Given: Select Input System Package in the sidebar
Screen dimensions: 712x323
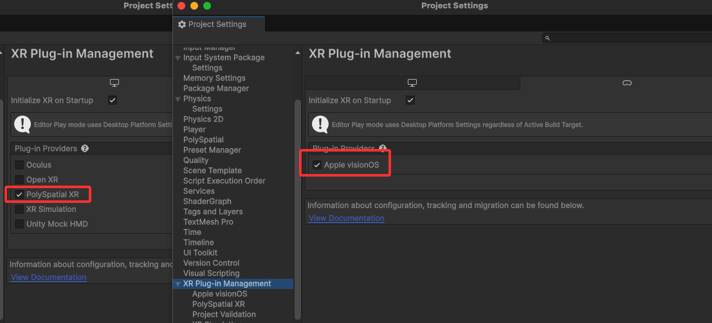Looking at the screenshot, I should pyautogui.click(x=224, y=58).
